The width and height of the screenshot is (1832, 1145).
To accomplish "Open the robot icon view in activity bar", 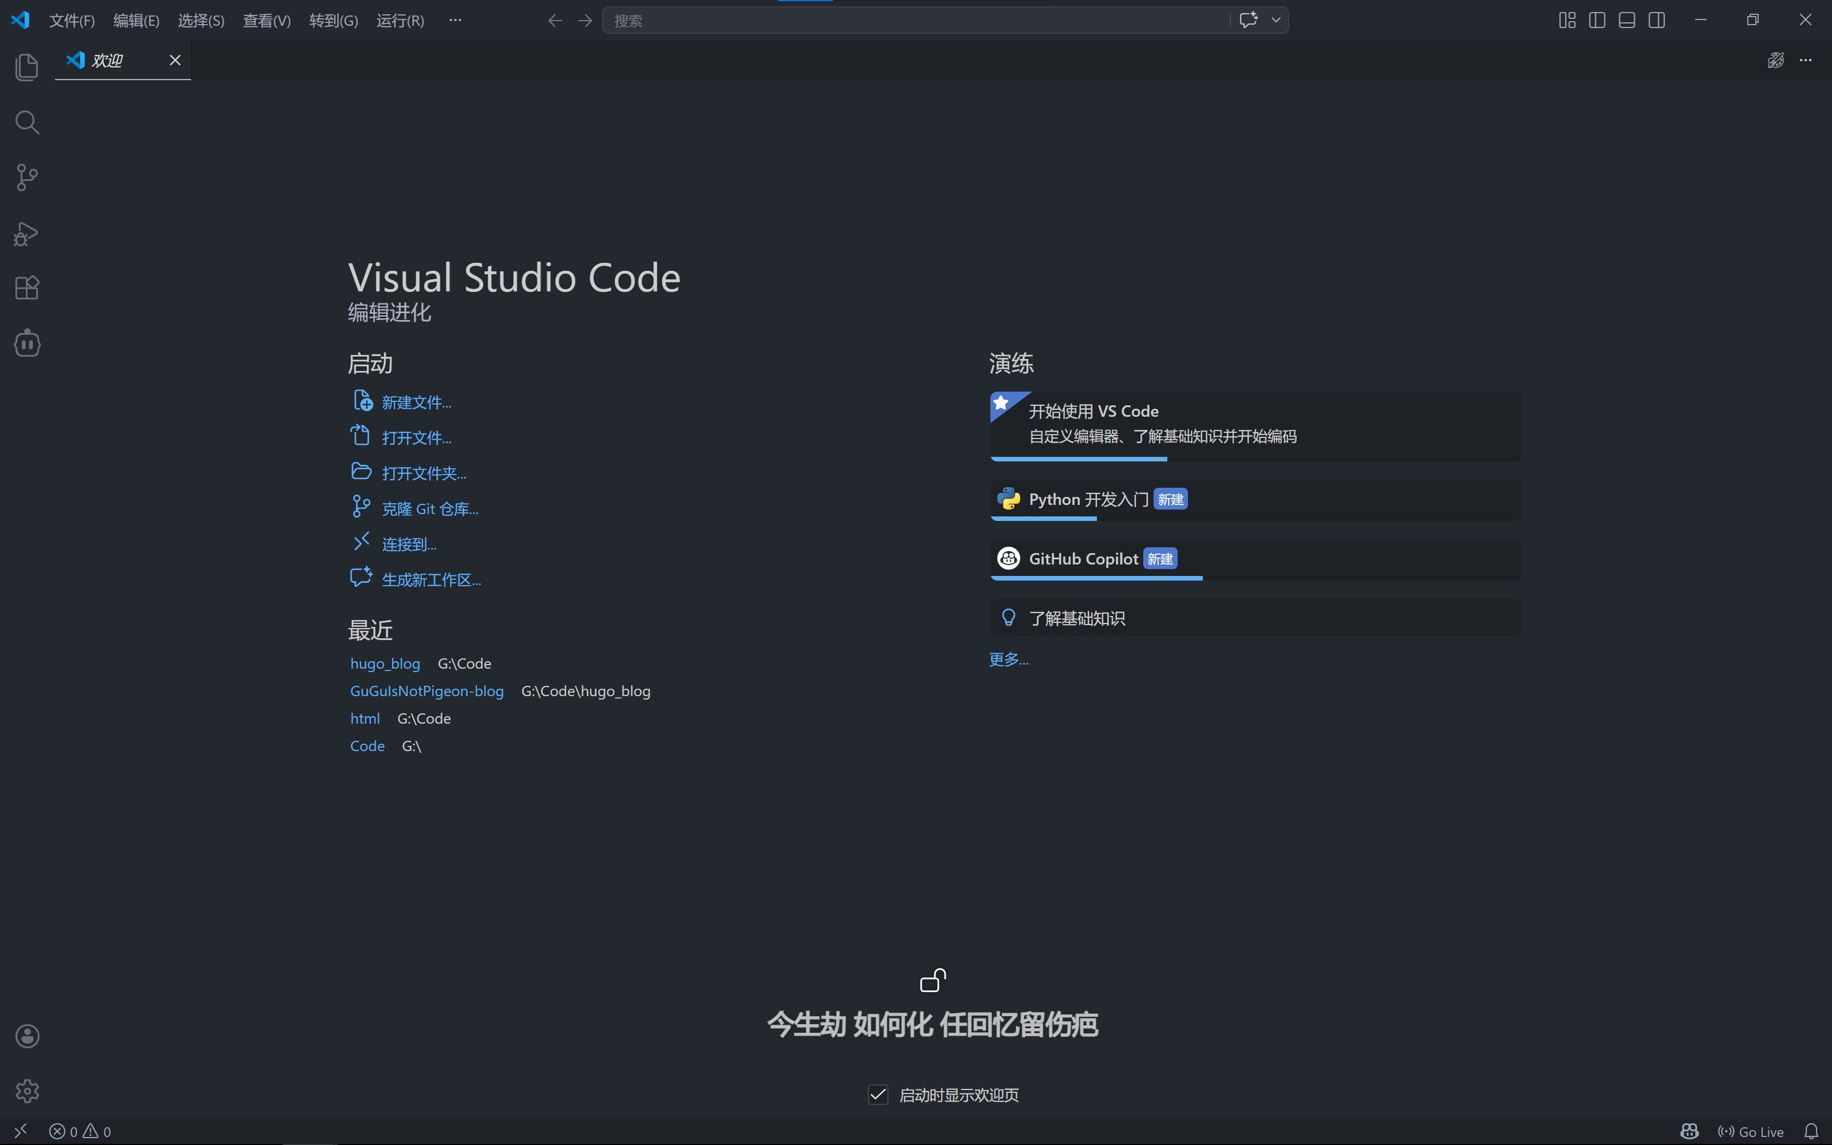I will click(27, 343).
